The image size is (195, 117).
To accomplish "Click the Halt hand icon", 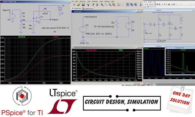I will (97, 5).
